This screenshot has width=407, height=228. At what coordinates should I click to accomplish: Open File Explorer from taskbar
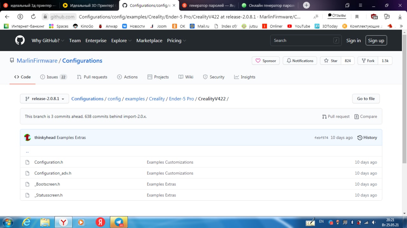click(45, 222)
